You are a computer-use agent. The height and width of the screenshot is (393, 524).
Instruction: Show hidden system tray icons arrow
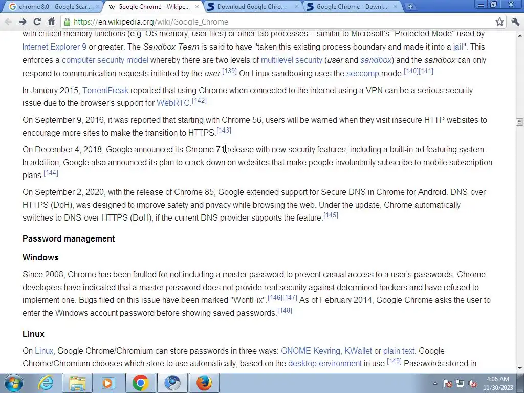(x=435, y=383)
